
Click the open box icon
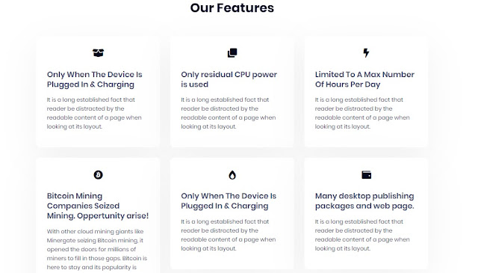[x=98, y=53]
